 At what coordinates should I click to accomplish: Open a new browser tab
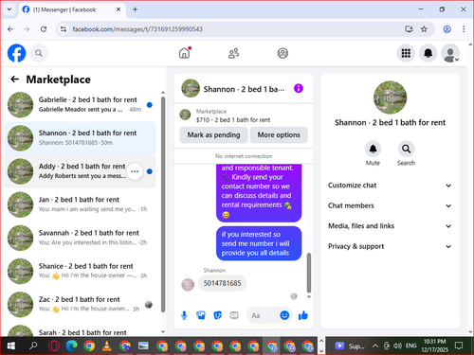point(135,9)
